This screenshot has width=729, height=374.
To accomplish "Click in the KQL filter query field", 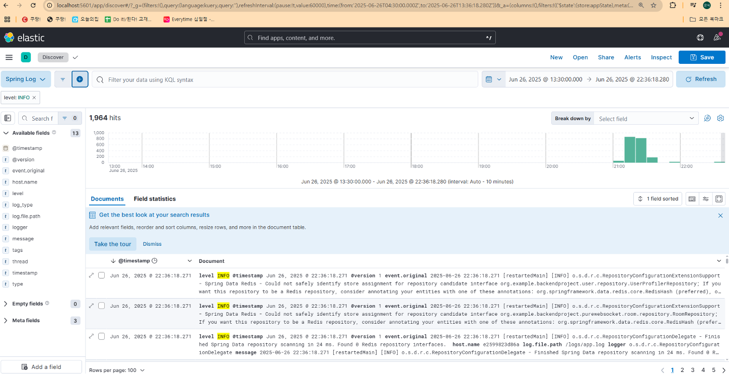I will (285, 79).
